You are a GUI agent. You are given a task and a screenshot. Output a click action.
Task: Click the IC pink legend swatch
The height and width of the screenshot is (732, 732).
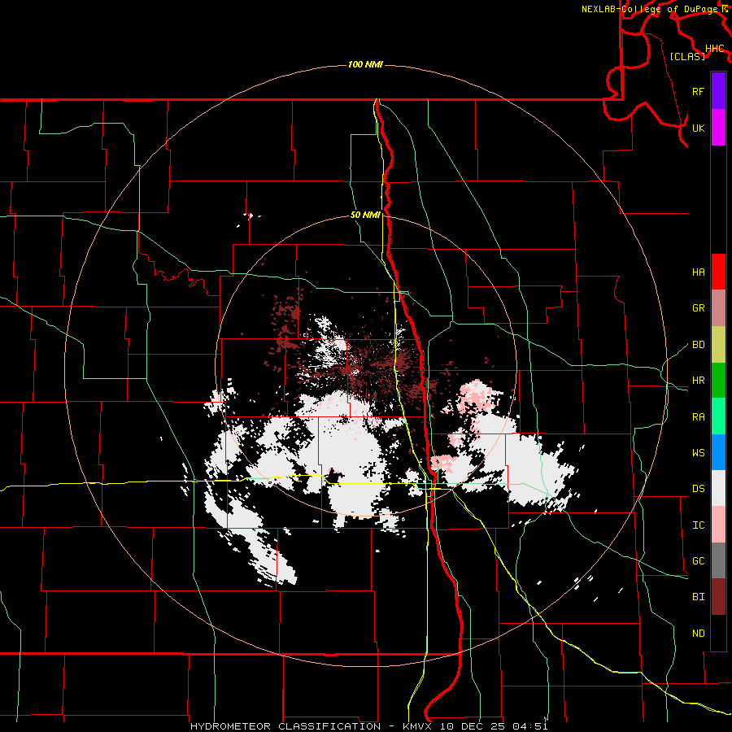(x=718, y=525)
